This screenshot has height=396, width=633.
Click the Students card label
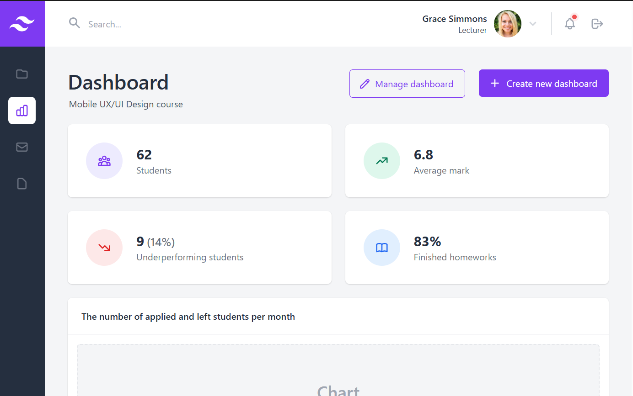[x=154, y=170]
